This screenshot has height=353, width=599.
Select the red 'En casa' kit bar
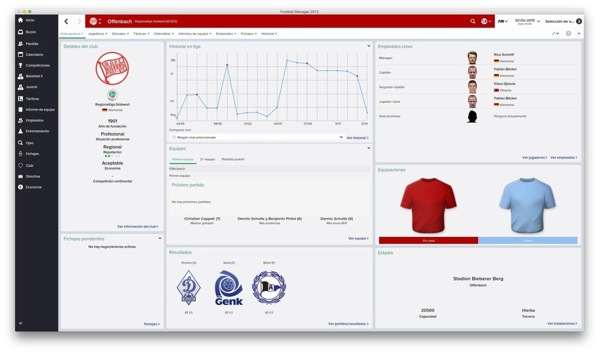tap(428, 240)
